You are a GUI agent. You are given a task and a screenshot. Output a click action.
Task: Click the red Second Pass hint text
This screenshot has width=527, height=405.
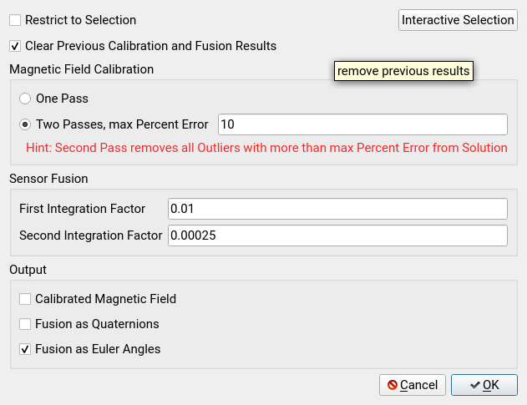266,148
